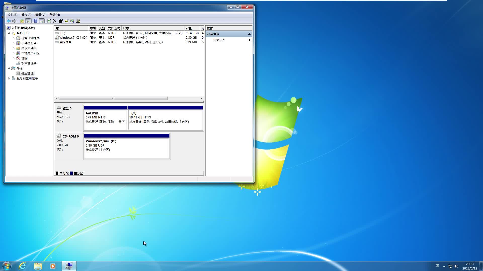Viewport: 483px width, 271px height.
Task: Click the Properties toolbar icon
Action: 61,21
